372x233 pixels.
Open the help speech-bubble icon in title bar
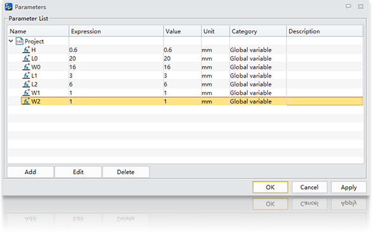click(x=348, y=6)
